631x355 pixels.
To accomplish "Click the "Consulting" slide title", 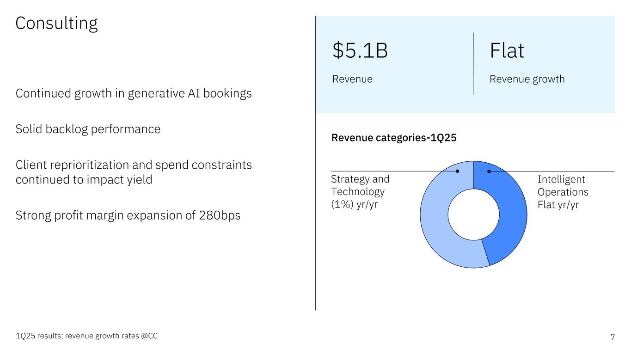I will [56, 23].
